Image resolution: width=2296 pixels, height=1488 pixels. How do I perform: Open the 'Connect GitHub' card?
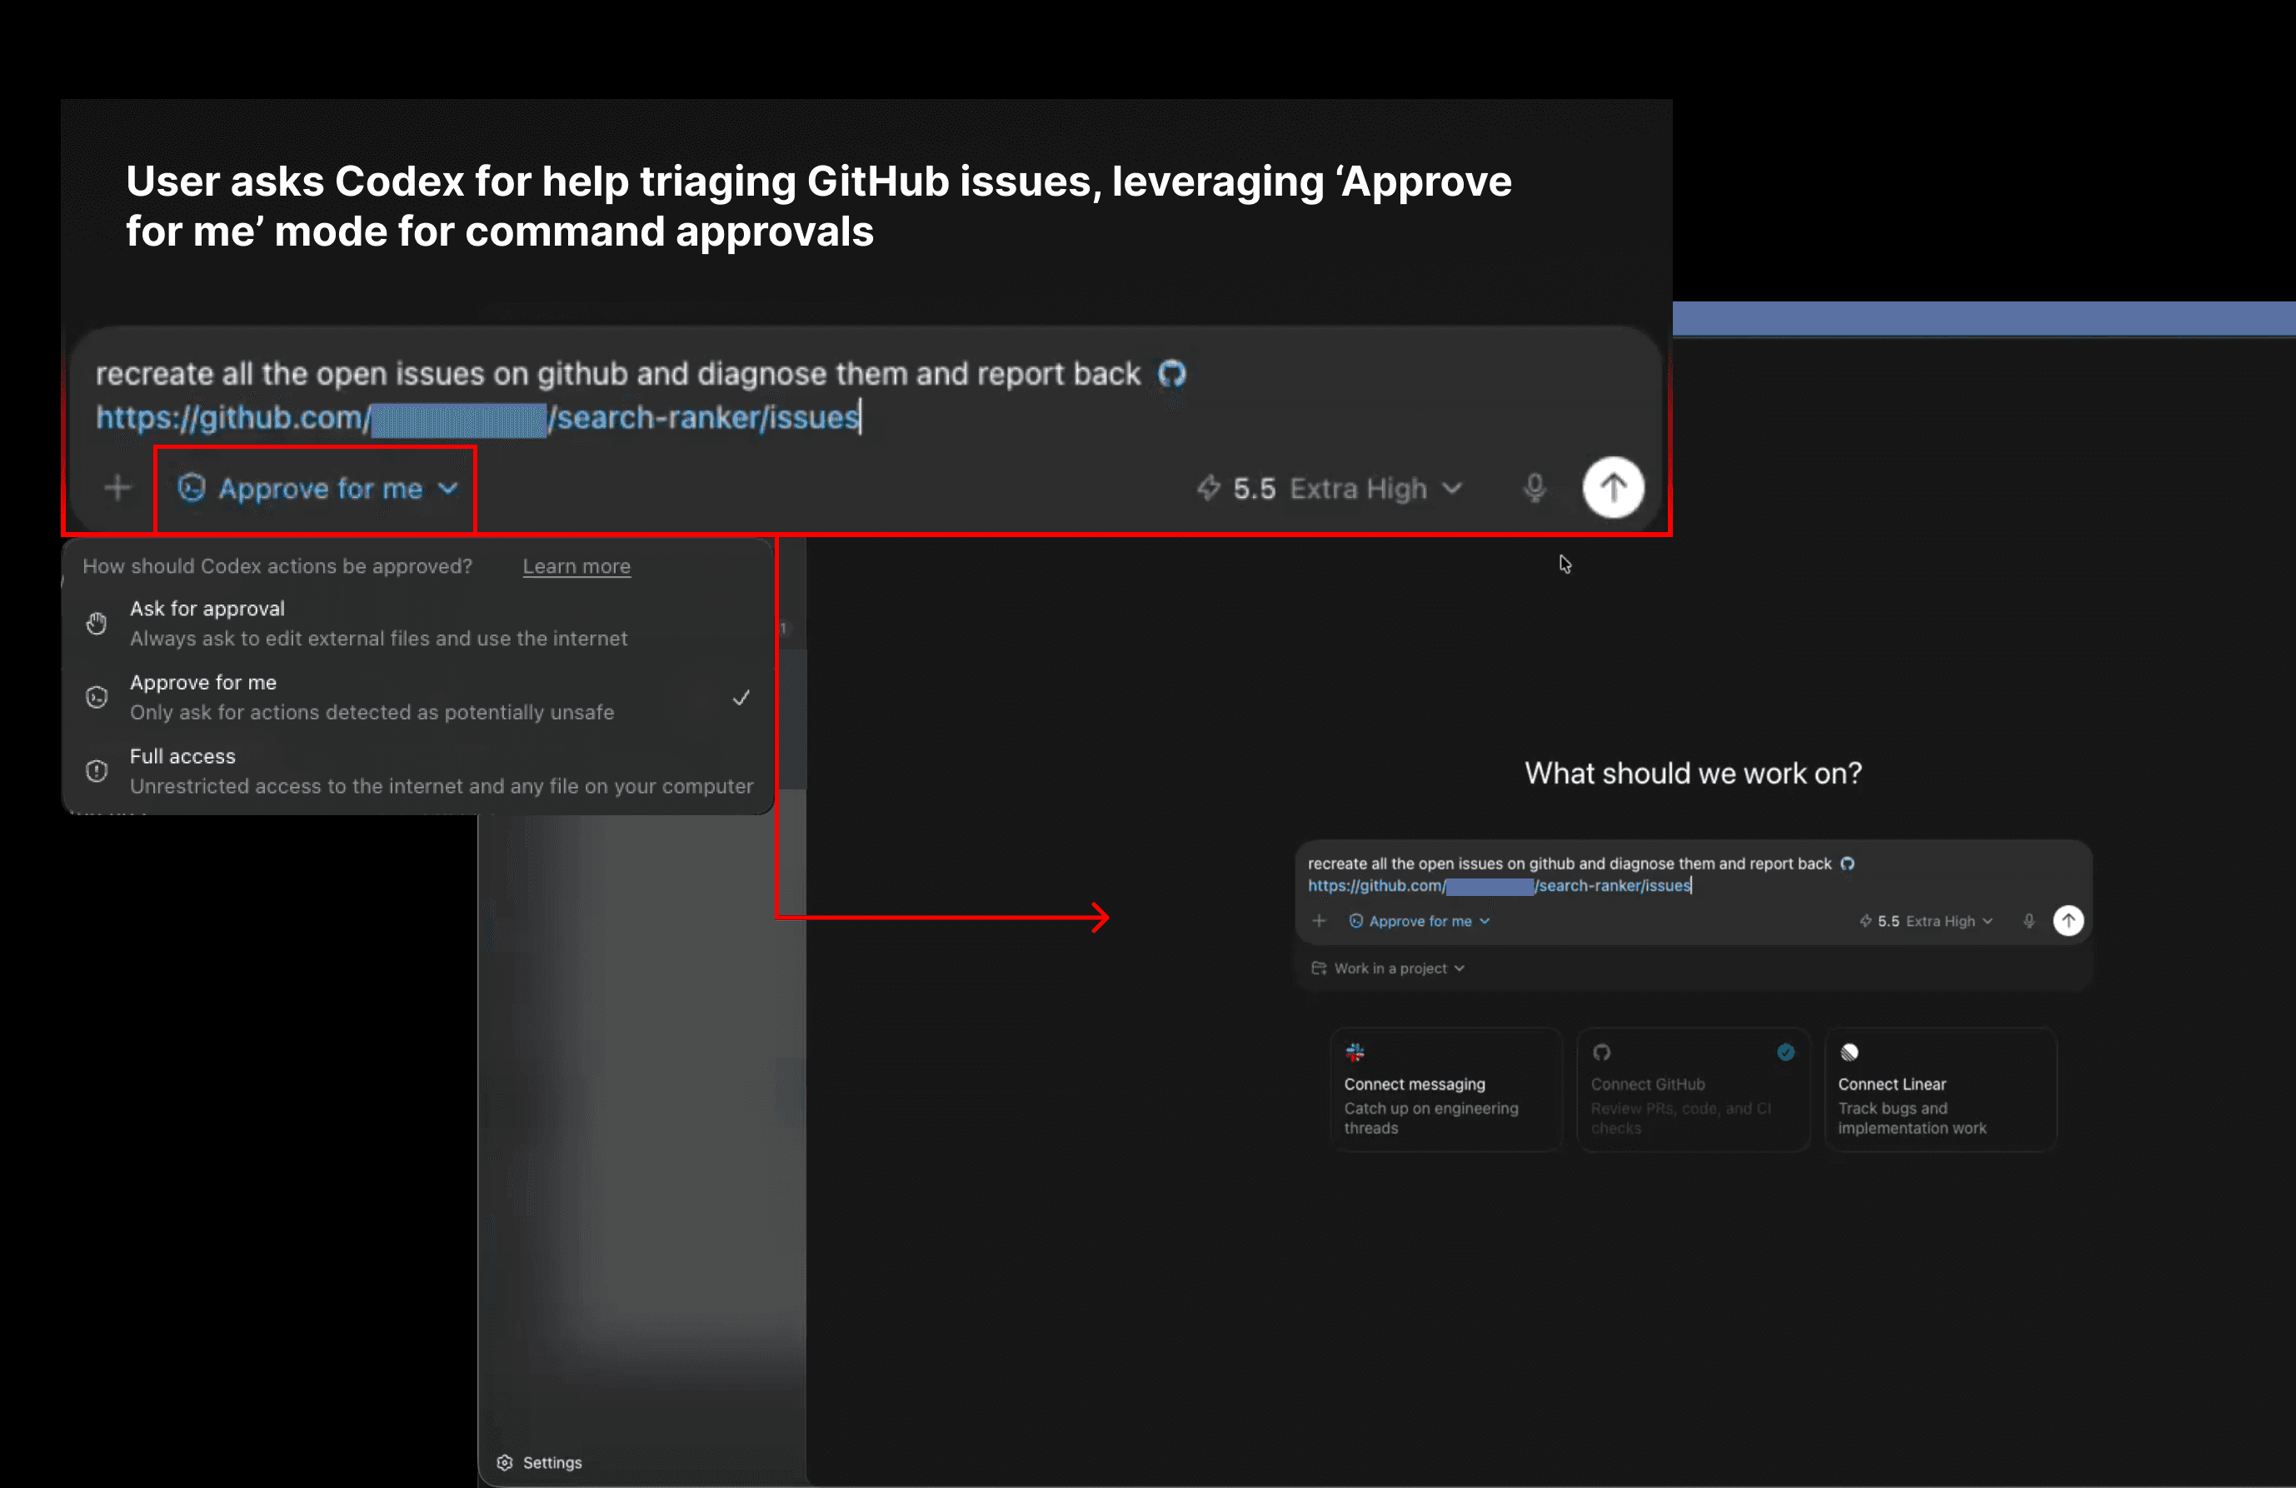(1692, 1090)
